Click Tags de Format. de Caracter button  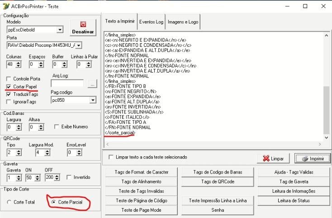pos(142,172)
